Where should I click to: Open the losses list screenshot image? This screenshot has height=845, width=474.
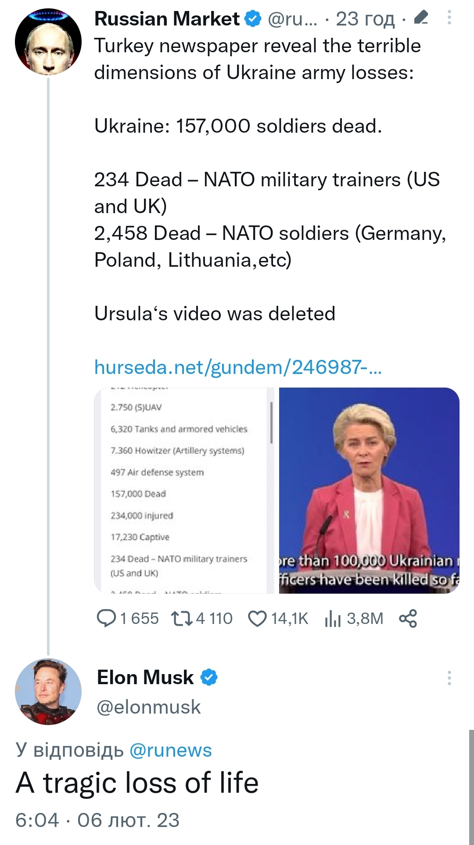click(x=184, y=490)
